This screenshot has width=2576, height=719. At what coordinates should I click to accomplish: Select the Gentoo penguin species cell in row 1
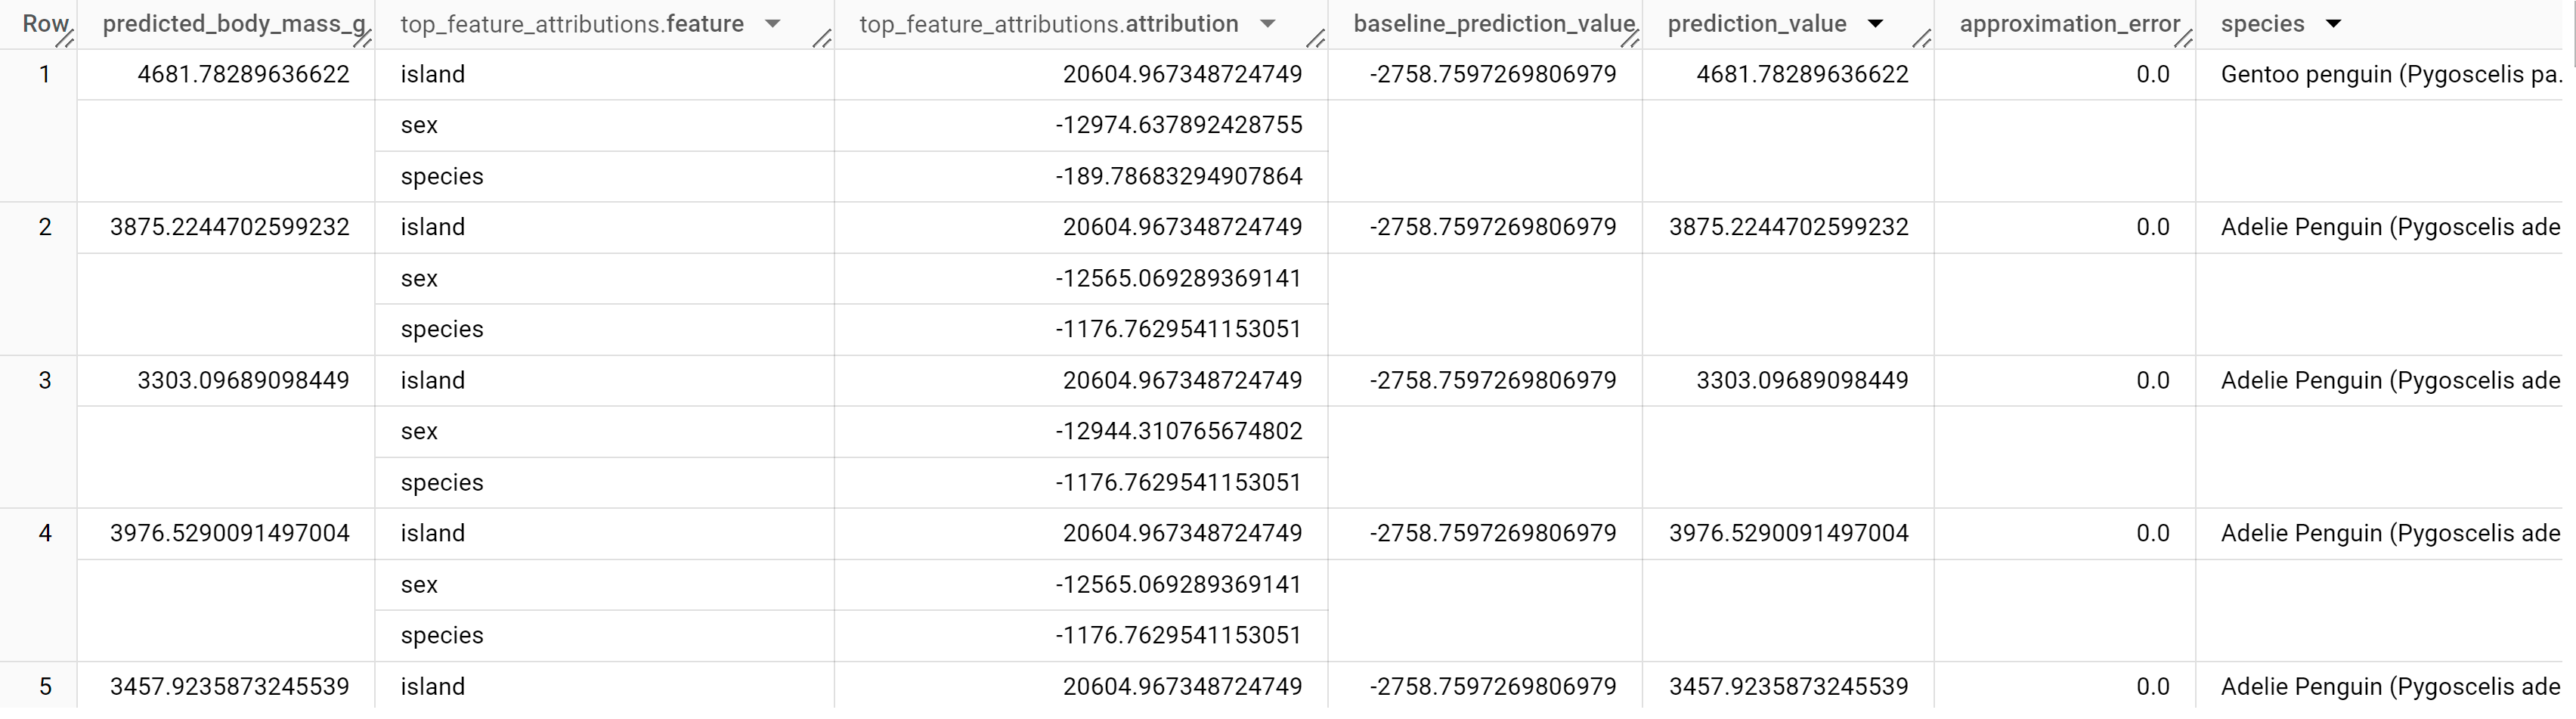(x=2380, y=73)
